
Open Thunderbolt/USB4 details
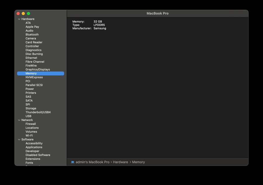[x=38, y=112]
